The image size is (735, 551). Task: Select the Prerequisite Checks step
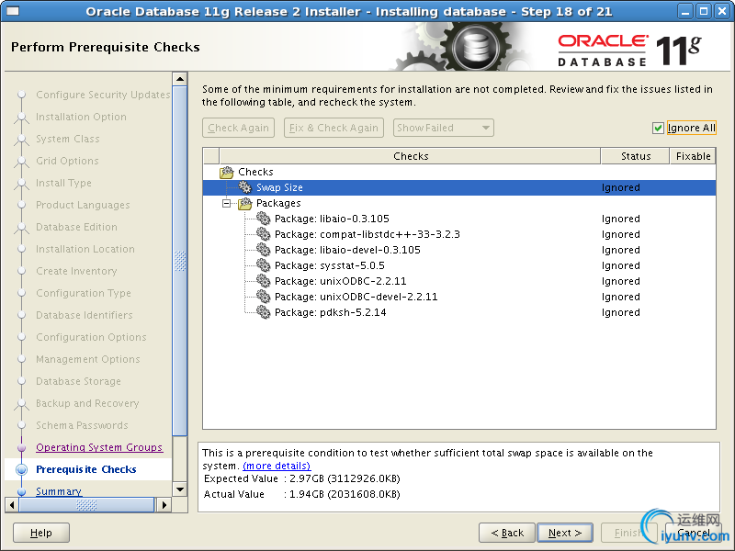[86, 469]
